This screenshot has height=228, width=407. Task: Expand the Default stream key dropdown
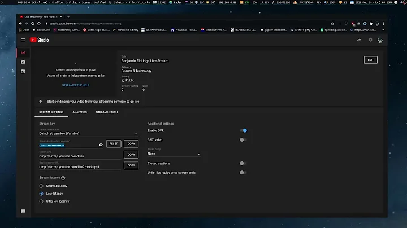tap(89, 134)
